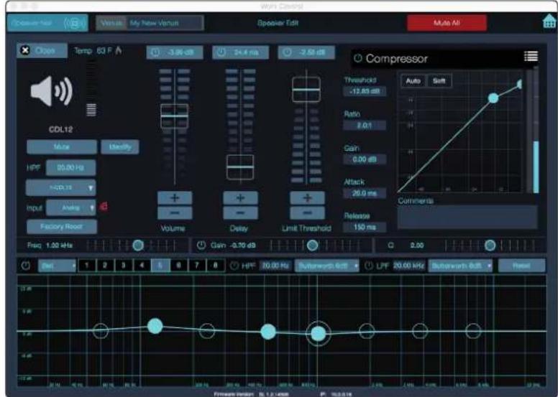Click the Factory Reset button

62,227
